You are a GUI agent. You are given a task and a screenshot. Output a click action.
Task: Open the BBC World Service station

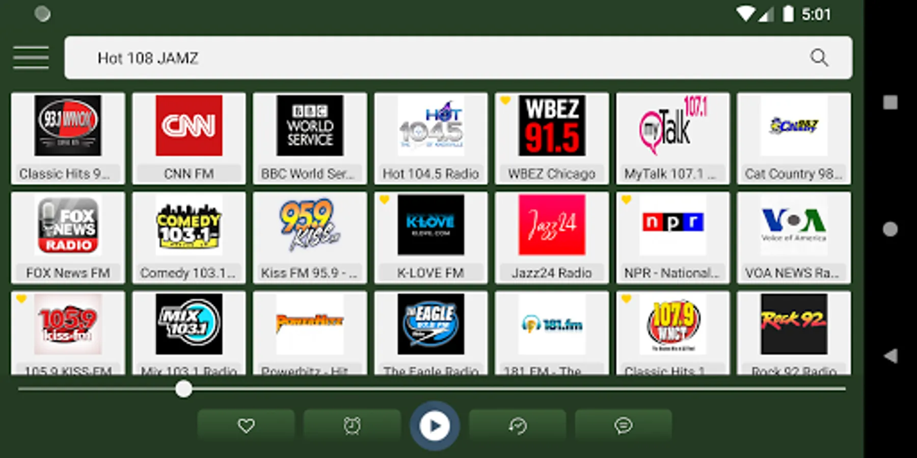310,138
